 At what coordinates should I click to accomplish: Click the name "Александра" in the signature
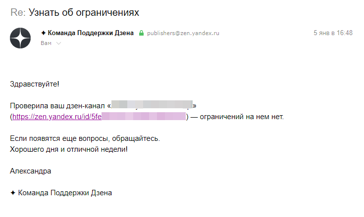click(x=30, y=171)
